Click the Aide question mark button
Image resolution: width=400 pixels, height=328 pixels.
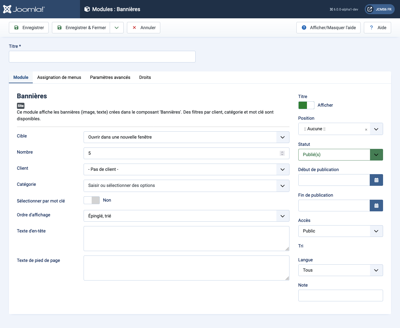377,28
